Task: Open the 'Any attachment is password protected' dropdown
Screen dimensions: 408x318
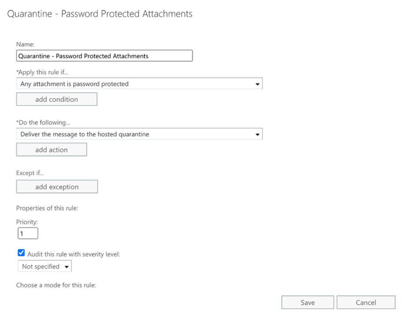Action: click(x=139, y=84)
